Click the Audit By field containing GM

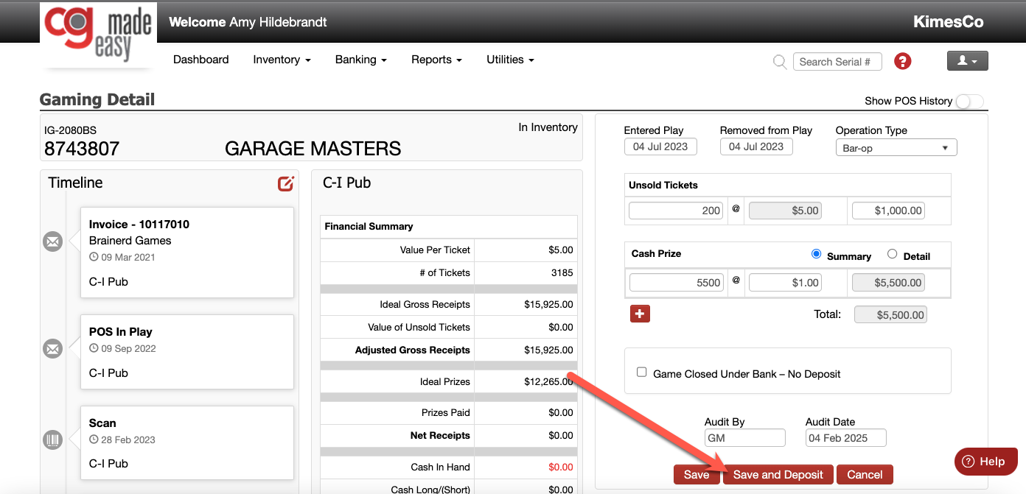click(744, 438)
